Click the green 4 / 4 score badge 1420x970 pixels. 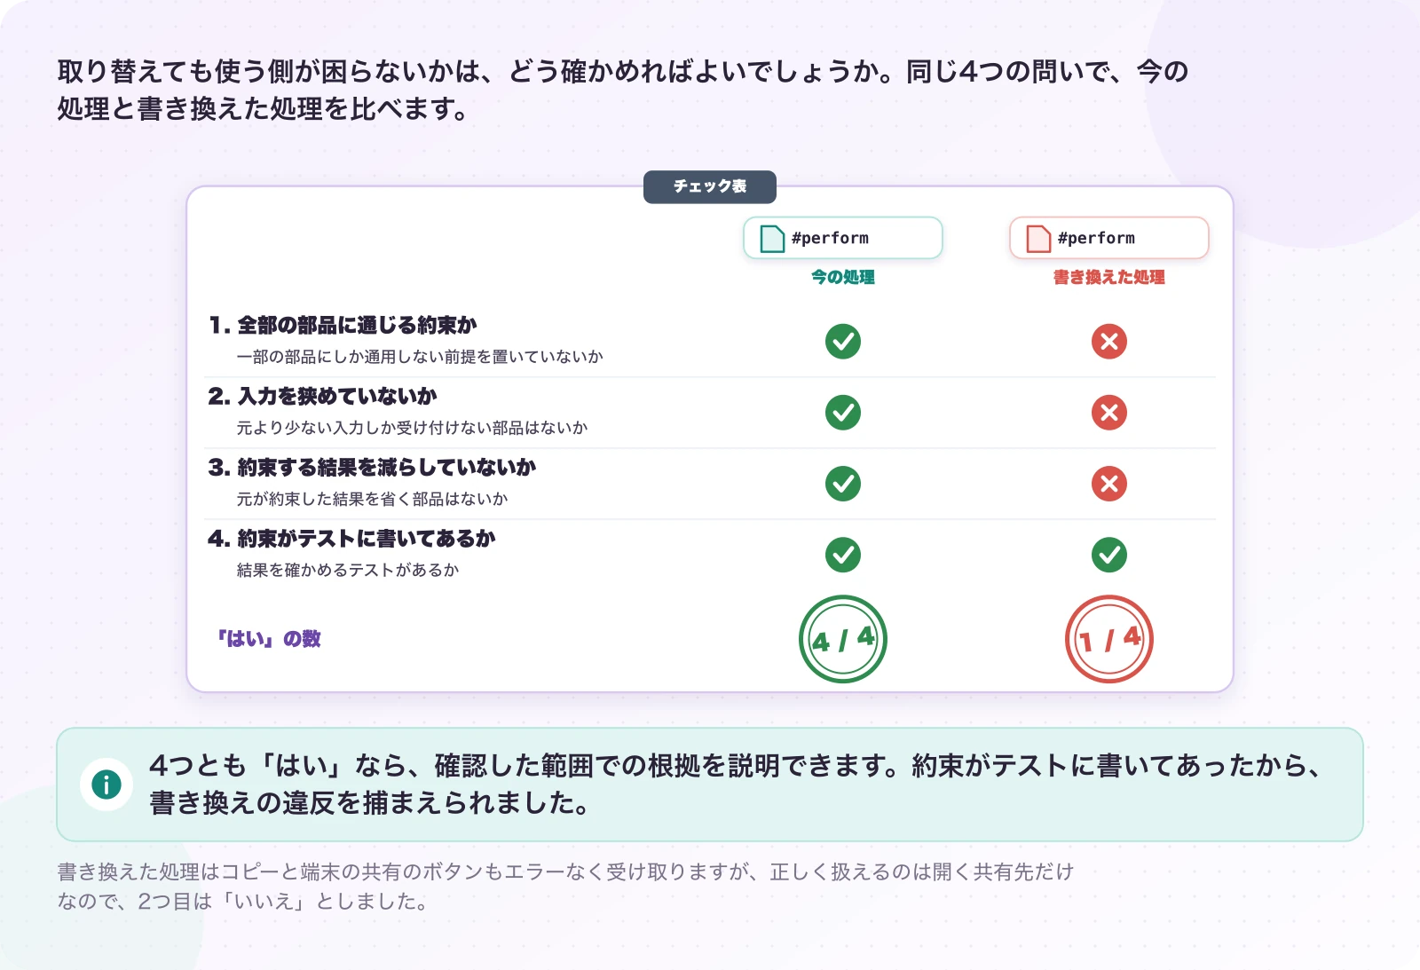[843, 639]
